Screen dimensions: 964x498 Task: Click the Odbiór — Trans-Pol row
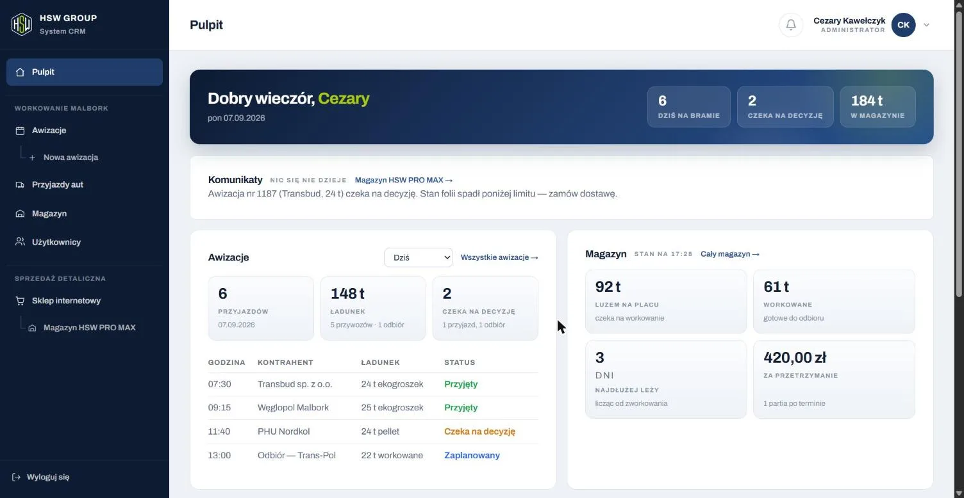pos(373,456)
